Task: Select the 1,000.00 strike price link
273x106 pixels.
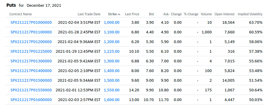Action: [x=112, y=23]
